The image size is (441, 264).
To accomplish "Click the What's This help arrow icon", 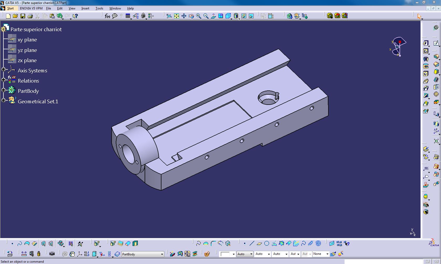I will click(75, 16).
